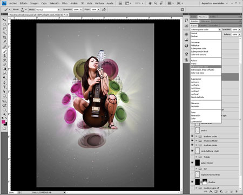Click the Zoom magnifier in application bar
This screenshot has width=243, height=195.
156,3
